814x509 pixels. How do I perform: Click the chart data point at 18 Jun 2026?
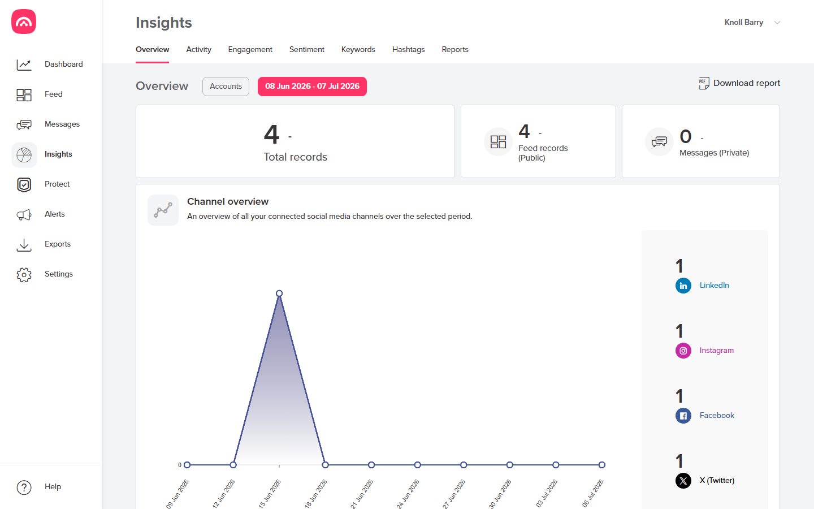point(326,465)
